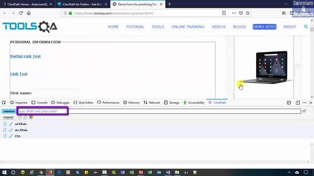
Task: Open TUTORIAL menu item
Action: click(x=135, y=27)
